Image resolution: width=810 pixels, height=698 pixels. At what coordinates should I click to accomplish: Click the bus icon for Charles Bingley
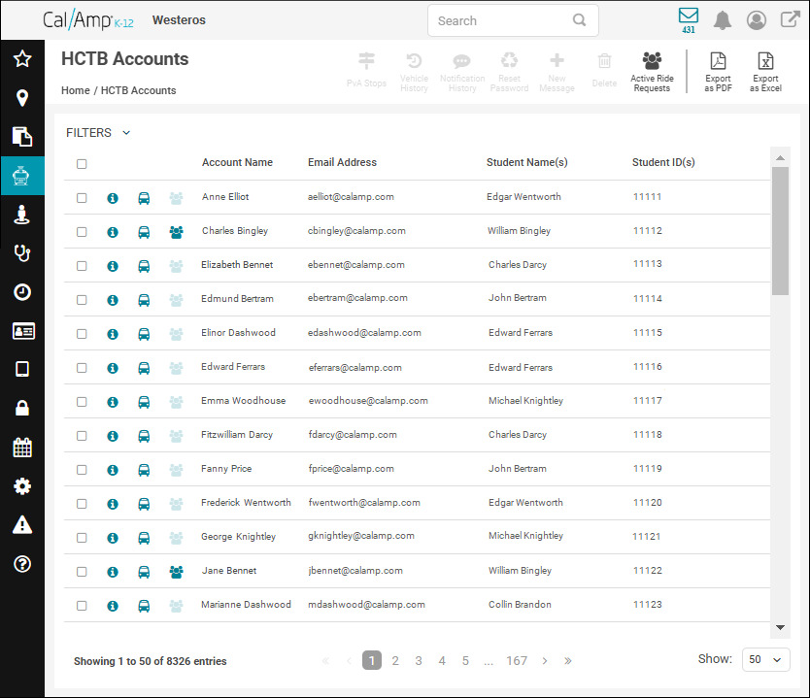[144, 232]
